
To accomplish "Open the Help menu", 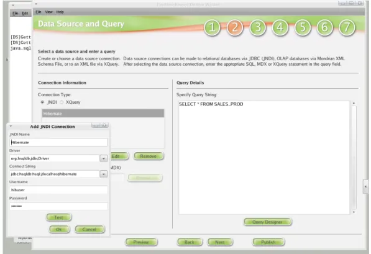I will 60,12.
